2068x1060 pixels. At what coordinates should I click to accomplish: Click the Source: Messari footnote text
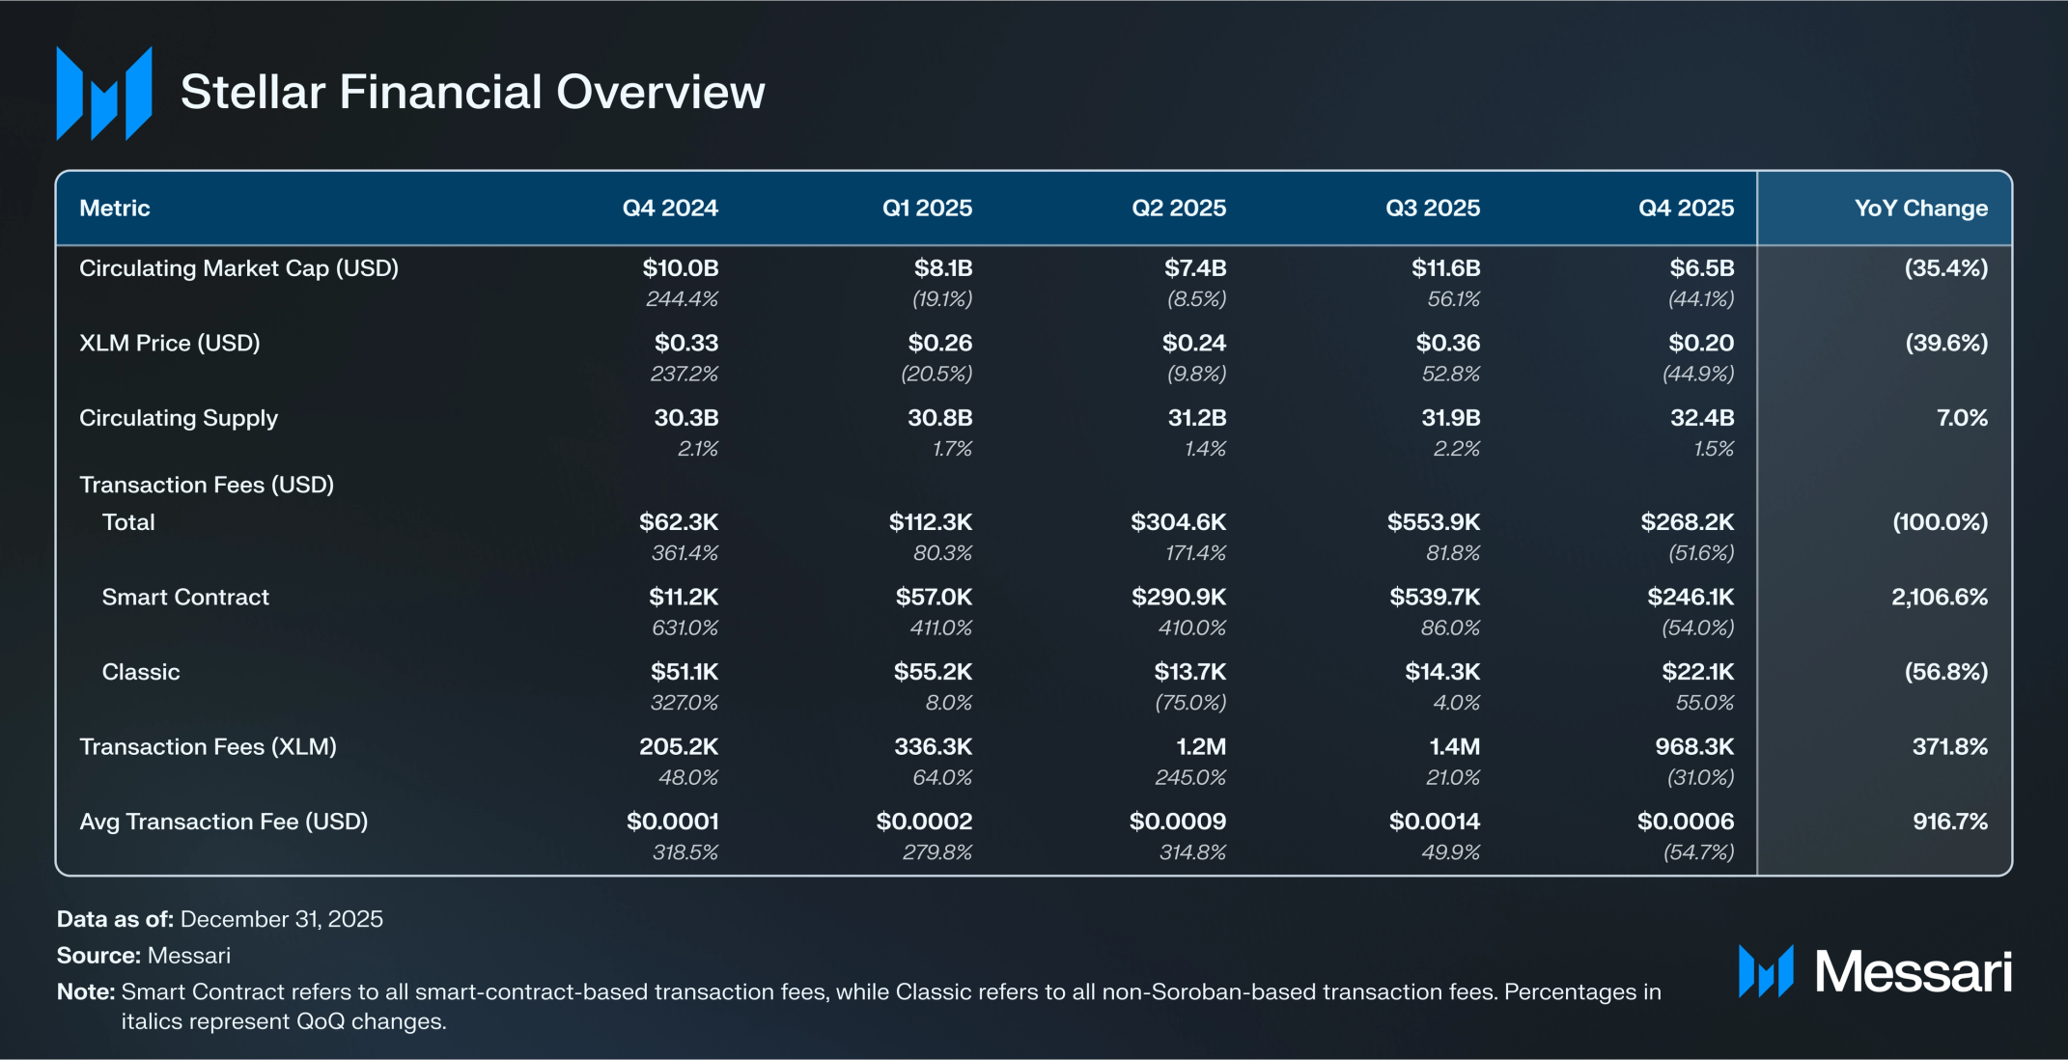point(143,956)
